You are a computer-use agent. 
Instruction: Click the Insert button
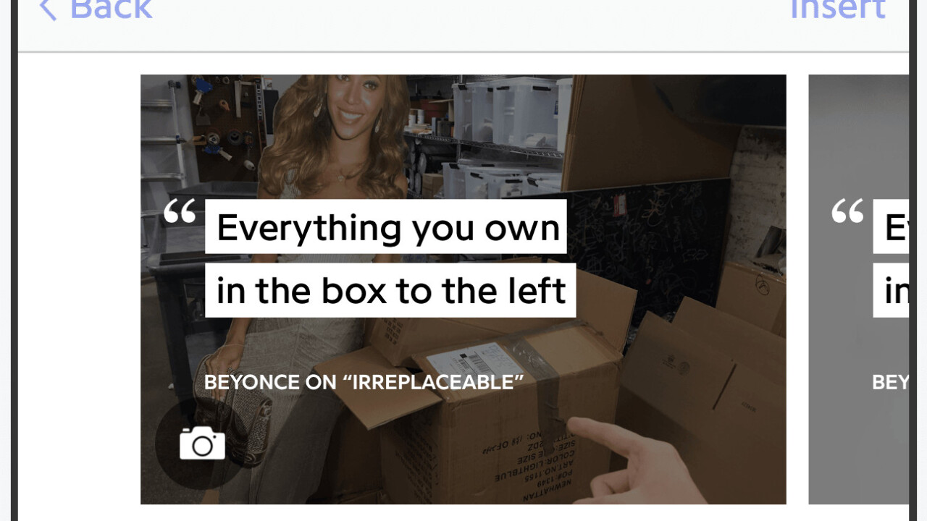pyautogui.click(x=838, y=9)
